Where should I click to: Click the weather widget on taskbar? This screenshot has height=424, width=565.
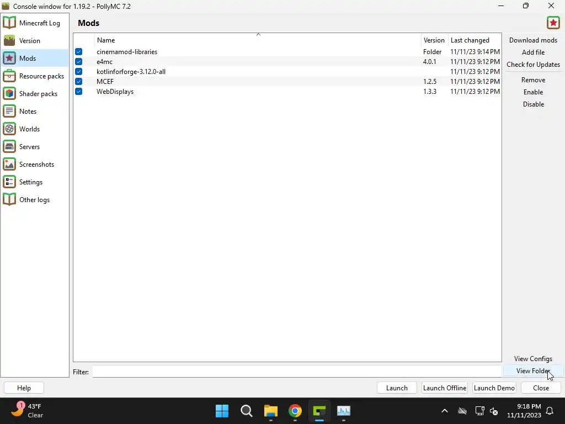(x=27, y=411)
